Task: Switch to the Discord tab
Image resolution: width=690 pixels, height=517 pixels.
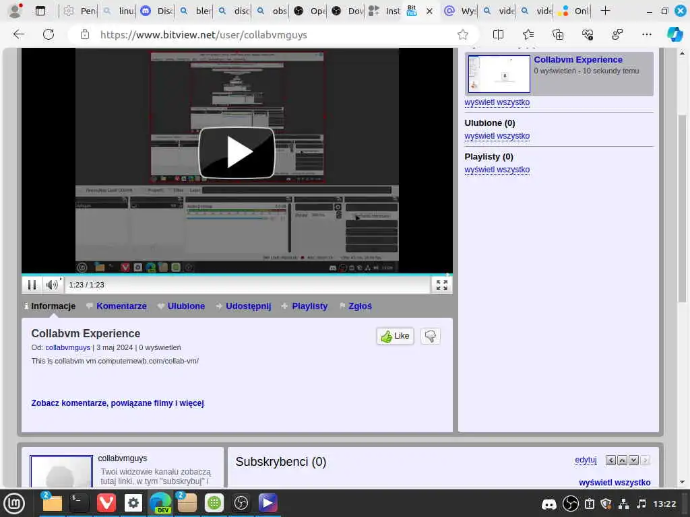Action: tap(156, 11)
